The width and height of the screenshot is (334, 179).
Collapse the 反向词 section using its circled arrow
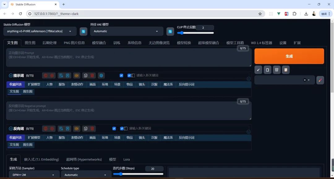pyautogui.click(x=11, y=129)
